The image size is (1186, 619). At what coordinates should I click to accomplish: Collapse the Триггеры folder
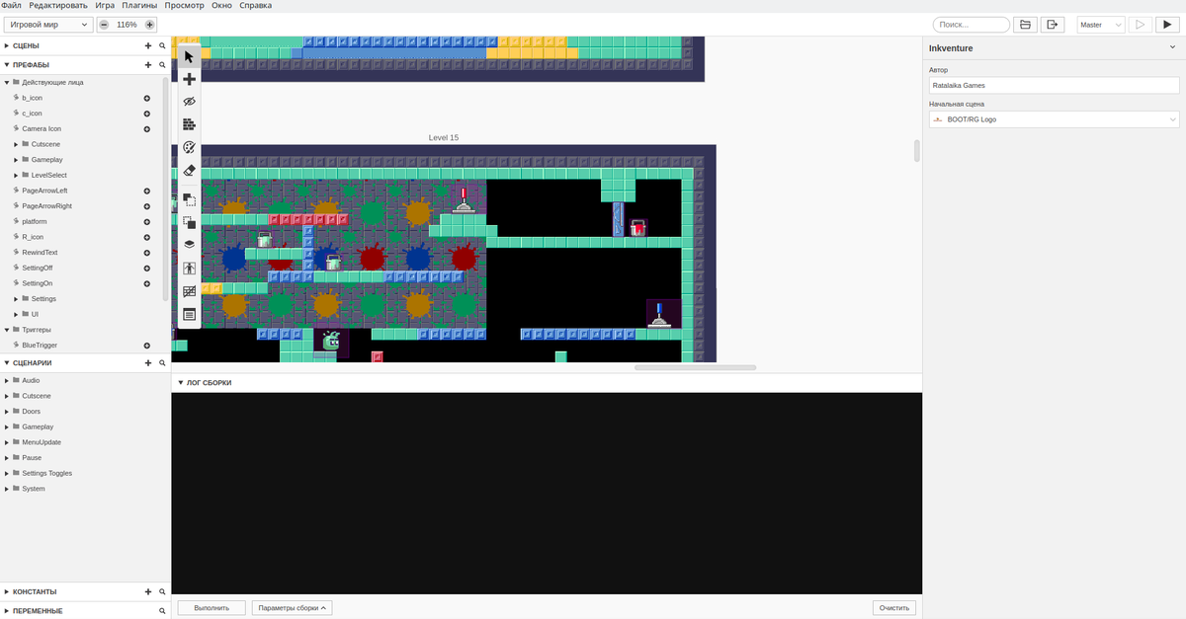tap(7, 329)
